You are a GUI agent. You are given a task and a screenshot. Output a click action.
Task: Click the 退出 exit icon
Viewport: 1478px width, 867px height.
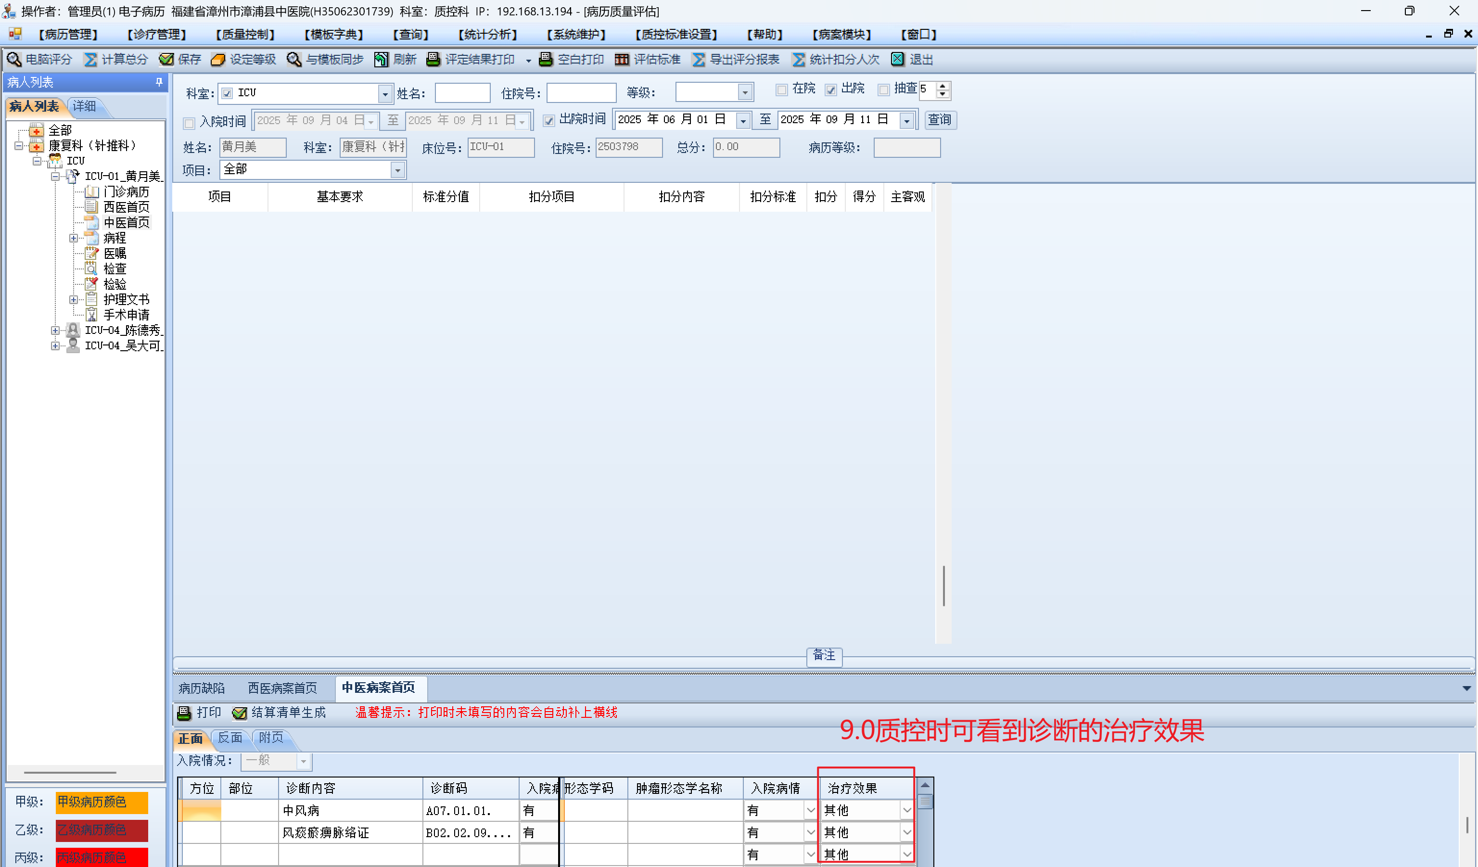pyautogui.click(x=897, y=59)
